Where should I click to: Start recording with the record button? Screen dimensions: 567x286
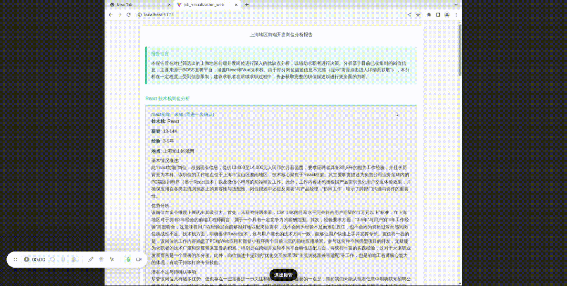pos(26,259)
